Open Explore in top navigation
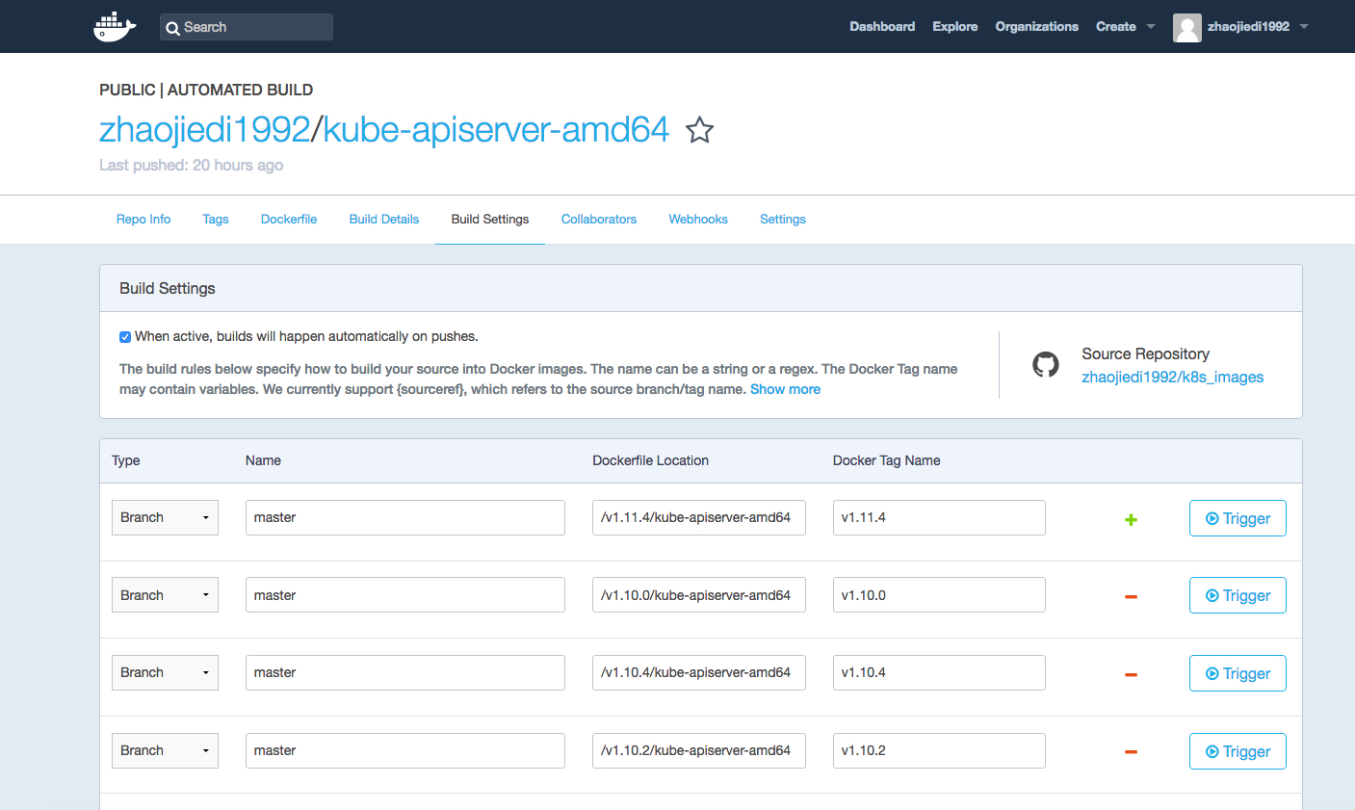Screen dimensions: 1355x810 tap(955, 27)
